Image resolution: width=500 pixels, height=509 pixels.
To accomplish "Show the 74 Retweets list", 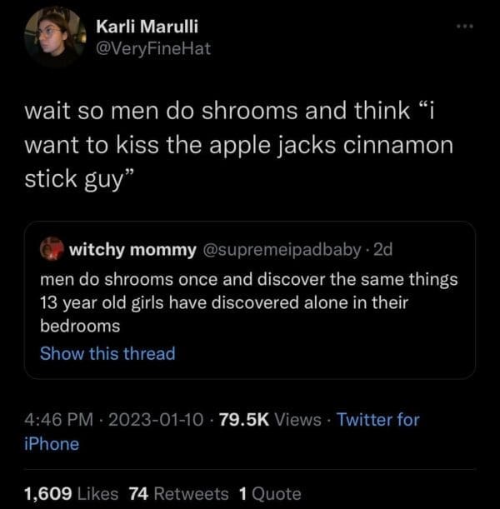I will click(178, 493).
